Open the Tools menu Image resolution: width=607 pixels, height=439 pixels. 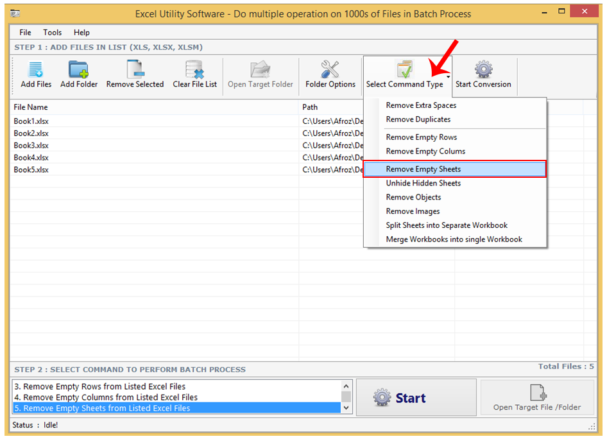[x=52, y=33]
